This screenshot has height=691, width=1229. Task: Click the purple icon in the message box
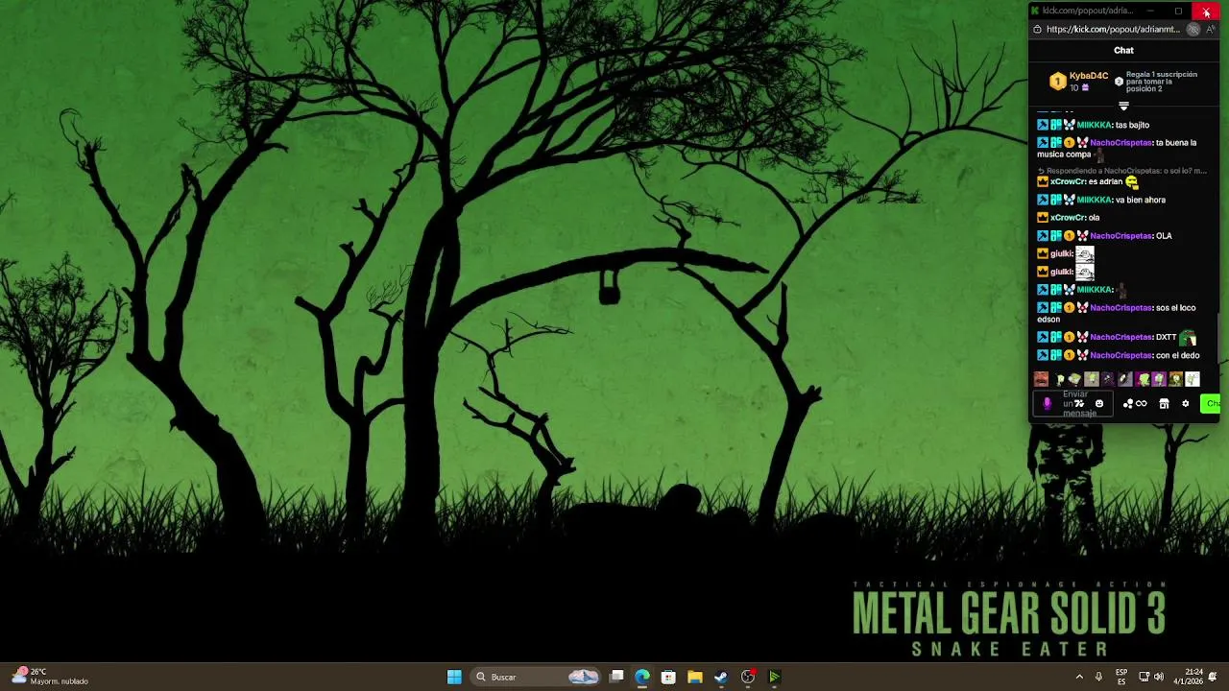coord(1047,404)
